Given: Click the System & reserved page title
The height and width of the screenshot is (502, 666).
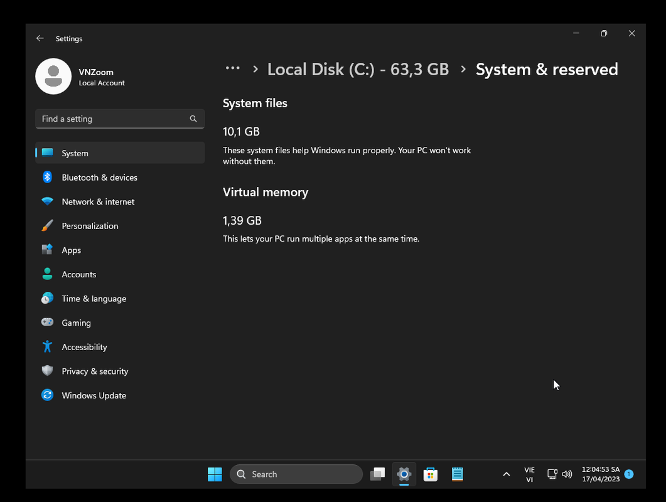Looking at the screenshot, I should tap(547, 69).
